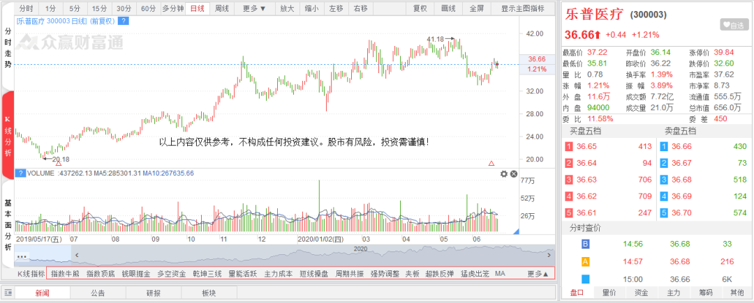
Task: Select the 多分钟 period option
Action: [173, 8]
